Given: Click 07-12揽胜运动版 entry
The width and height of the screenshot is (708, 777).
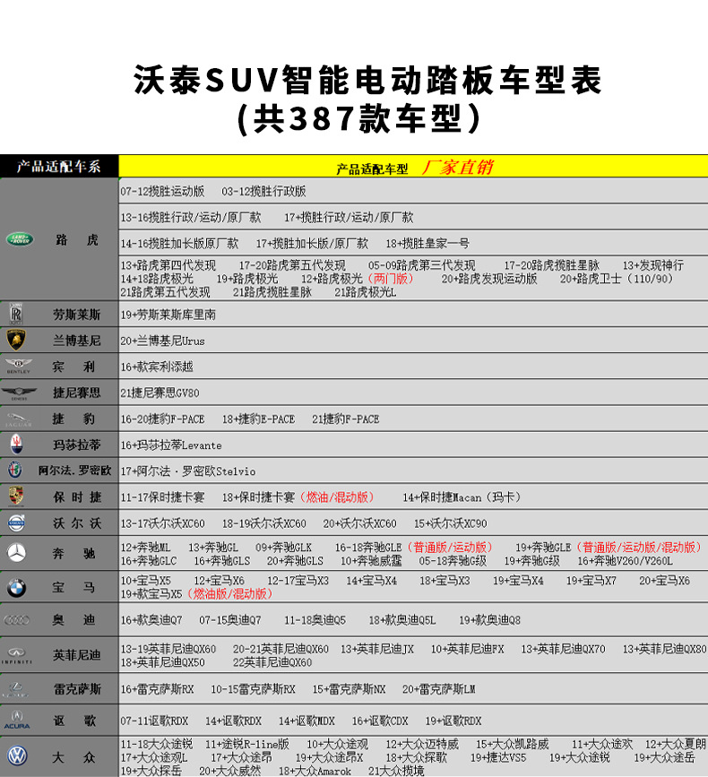Looking at the screenshot, I should 162,191.
